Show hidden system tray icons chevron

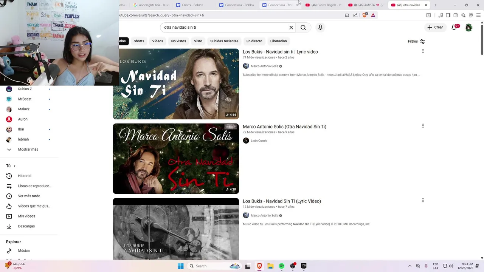410,266
